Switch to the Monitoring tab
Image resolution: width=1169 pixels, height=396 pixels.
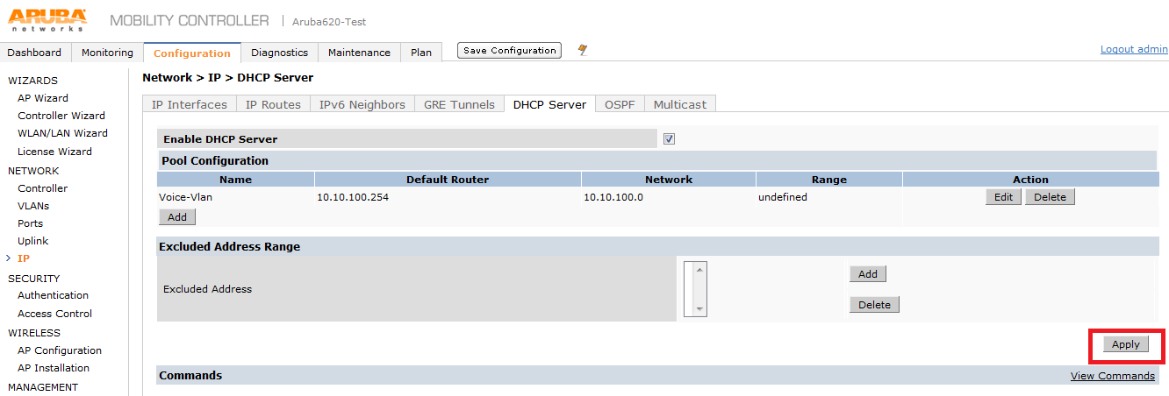point(107,53)
